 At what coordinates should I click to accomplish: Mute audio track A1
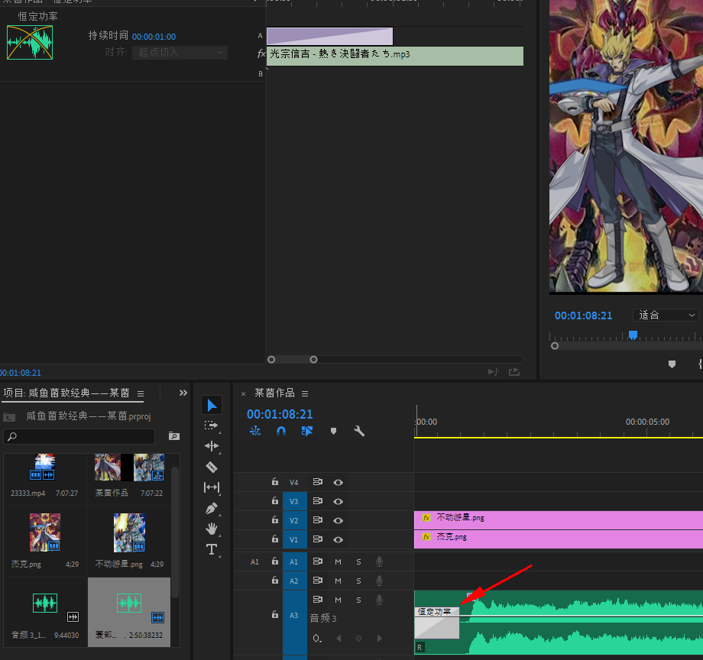(x=338, y=562)
